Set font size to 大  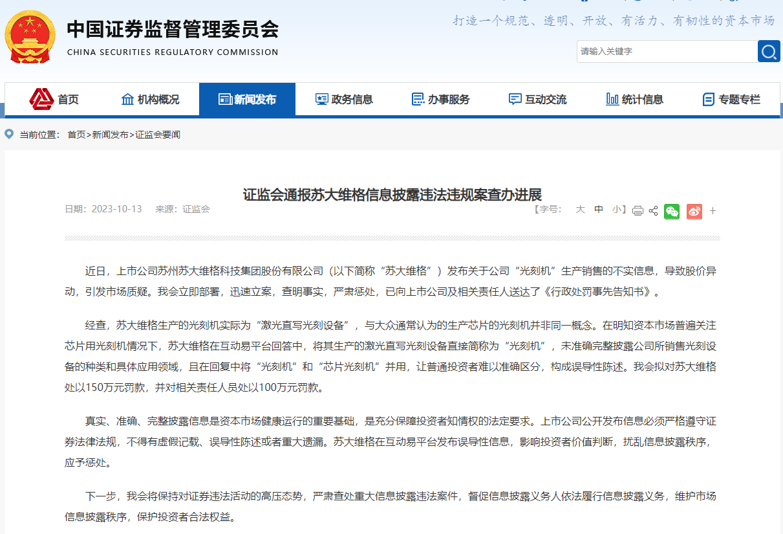(x=580, y=210)
